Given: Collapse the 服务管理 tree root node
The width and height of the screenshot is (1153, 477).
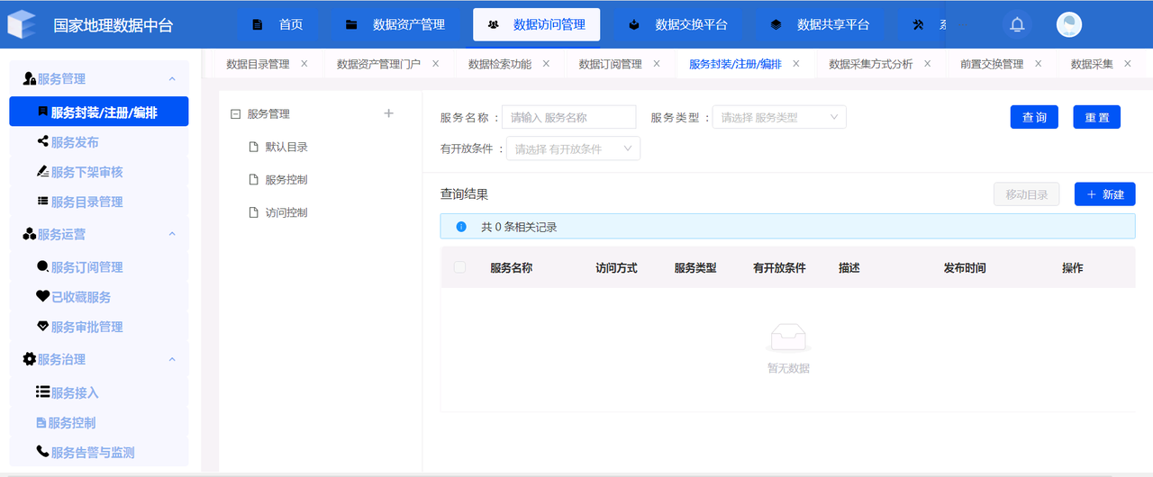Looking at the screenshot, I should [x=236, y=114].
